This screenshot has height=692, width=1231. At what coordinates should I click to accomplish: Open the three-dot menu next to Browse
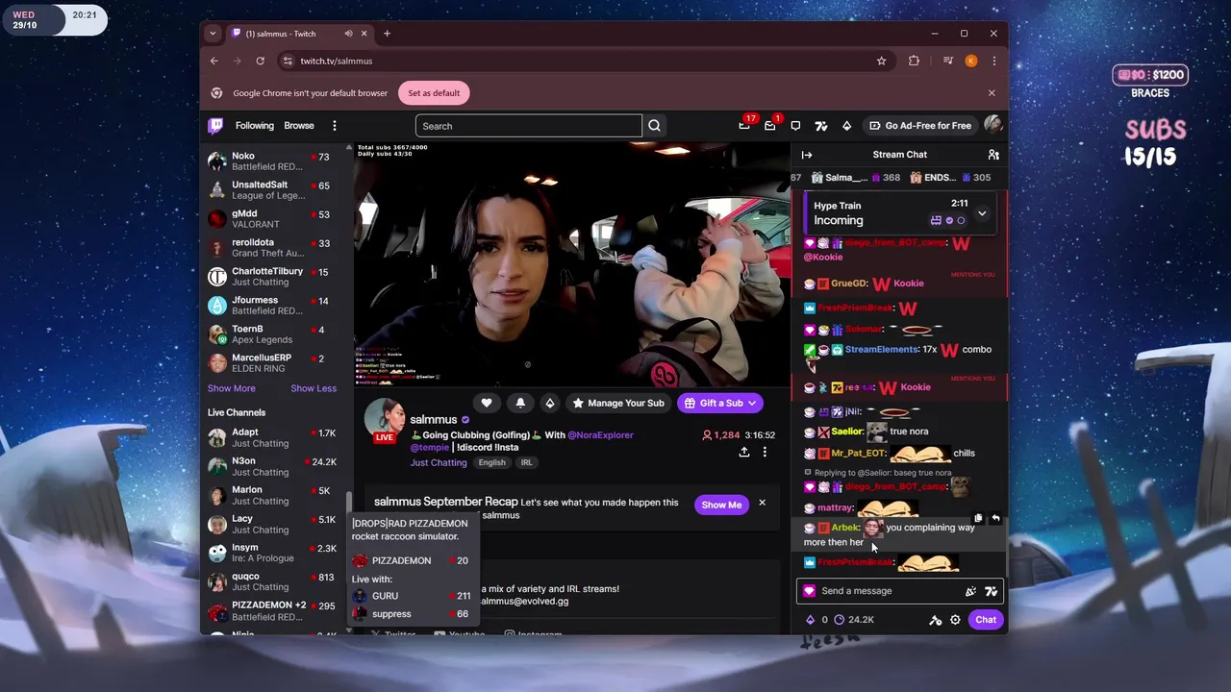tap(334, 126)
